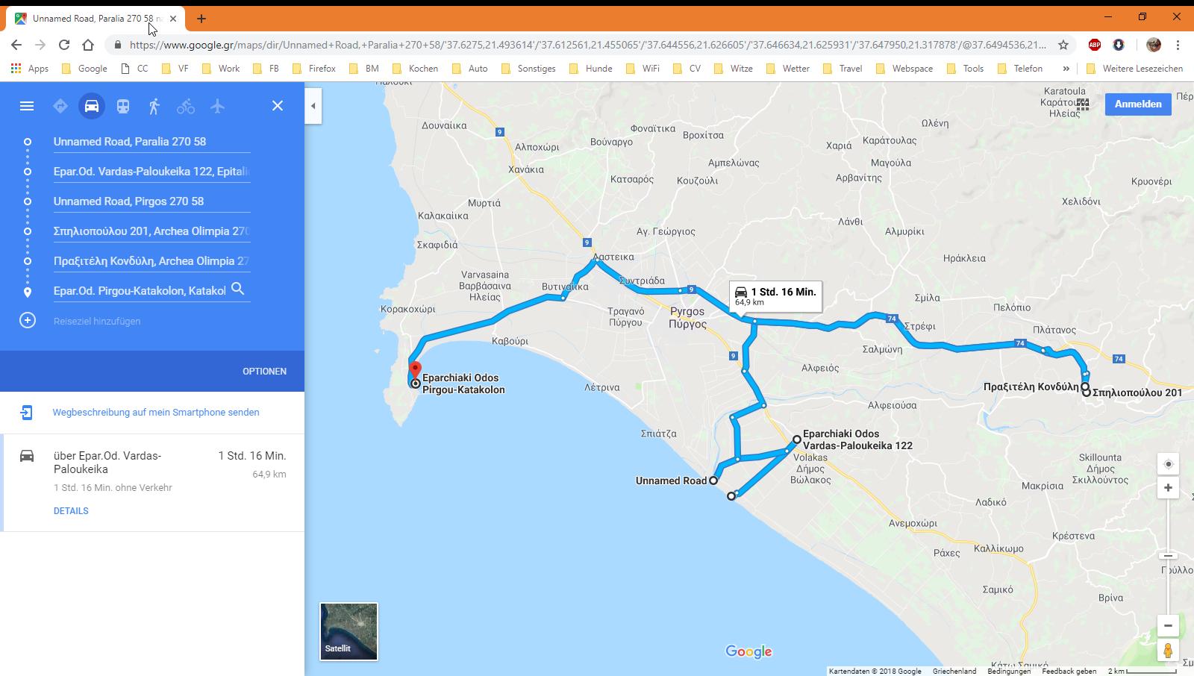Edit the 'Unnamed Road, Paralia 270 58' start field
The width and height of the screenshot is (1194, 676).
click(151, 142)
